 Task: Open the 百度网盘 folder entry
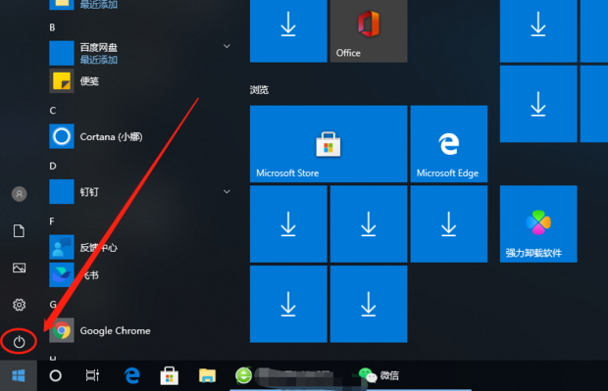[x=140, y=53]
